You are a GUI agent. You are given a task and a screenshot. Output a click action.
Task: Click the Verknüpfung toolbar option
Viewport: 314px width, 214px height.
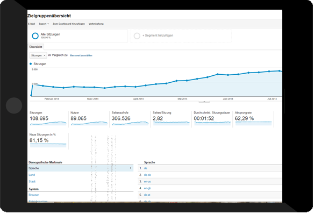click(96, 24)
